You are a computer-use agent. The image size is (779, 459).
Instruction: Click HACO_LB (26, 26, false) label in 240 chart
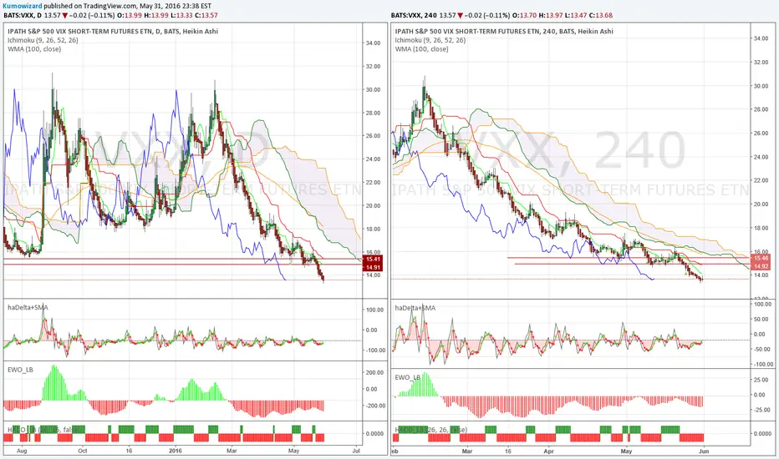(430, 429)
